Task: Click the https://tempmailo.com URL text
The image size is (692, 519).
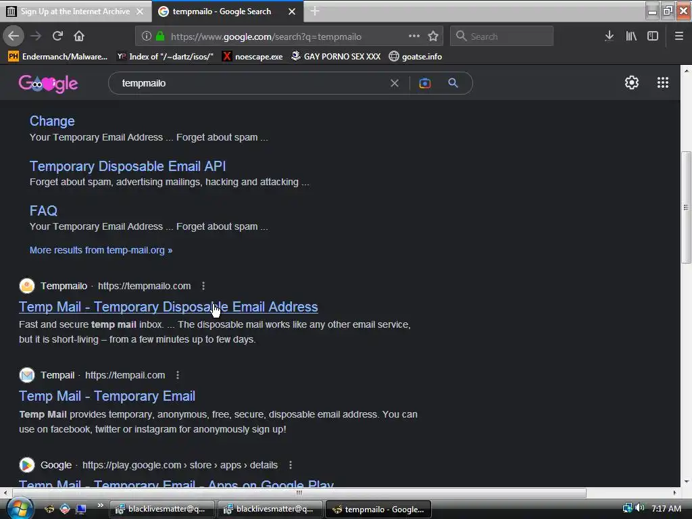Action: 145,286
